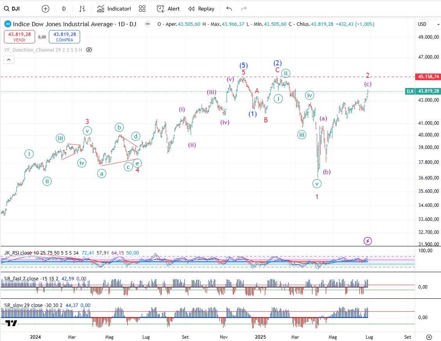Redo the last chart action
Screen dimensions: 441x341
coord(244,9)
